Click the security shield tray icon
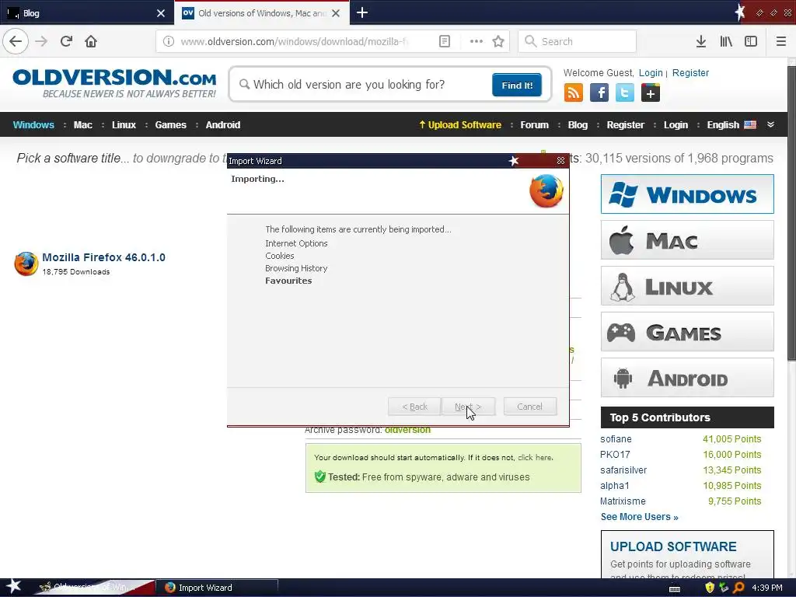The width and height of the screenshot is (796, 597). click(x=710, y=588)
